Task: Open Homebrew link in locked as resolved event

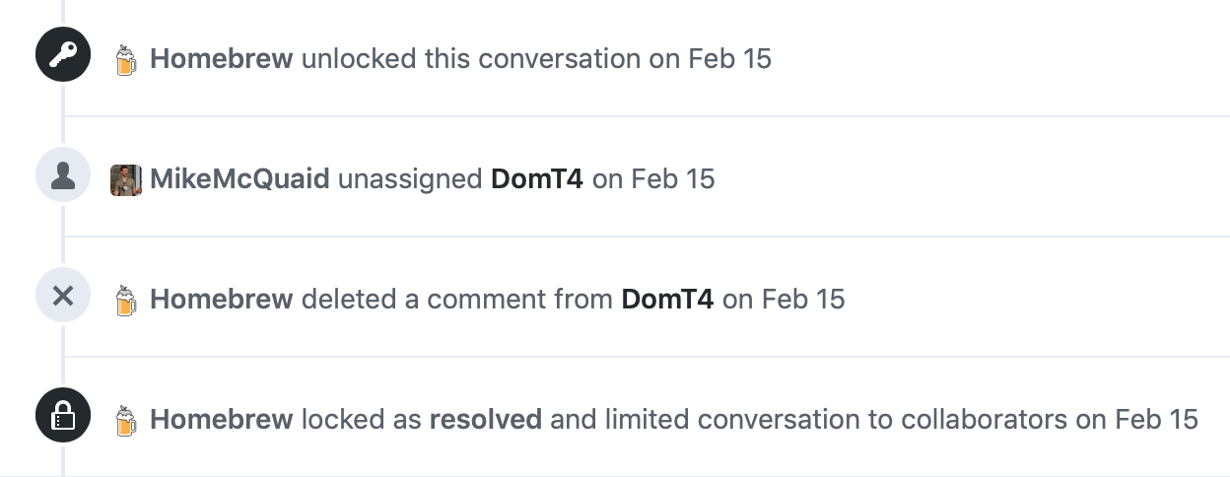Action: point(221,419)
